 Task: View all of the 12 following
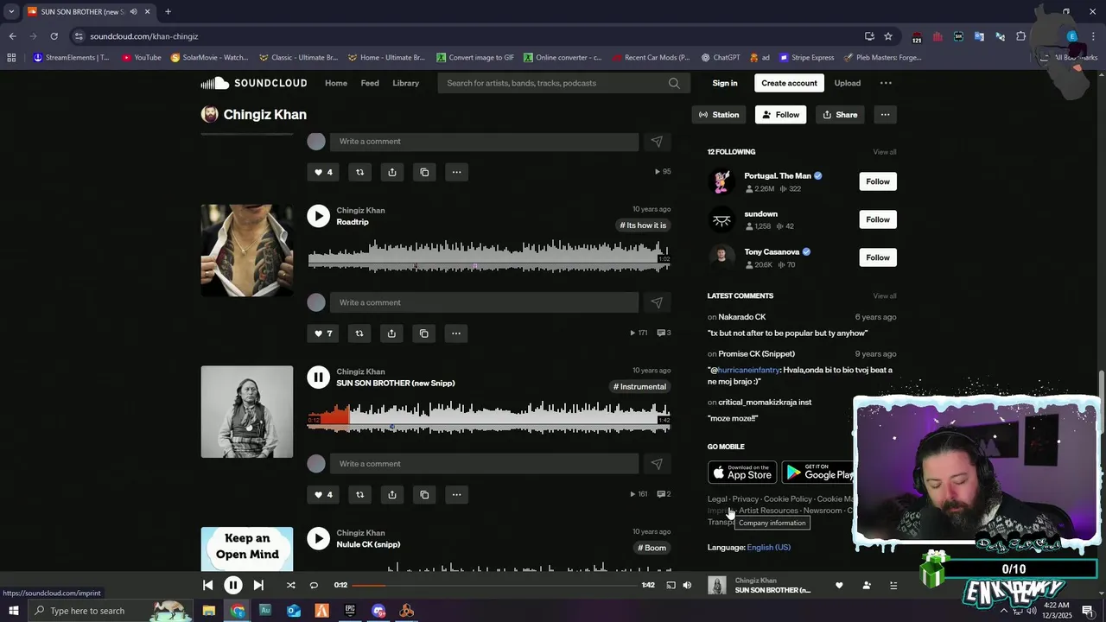click(x=884, y=152)
